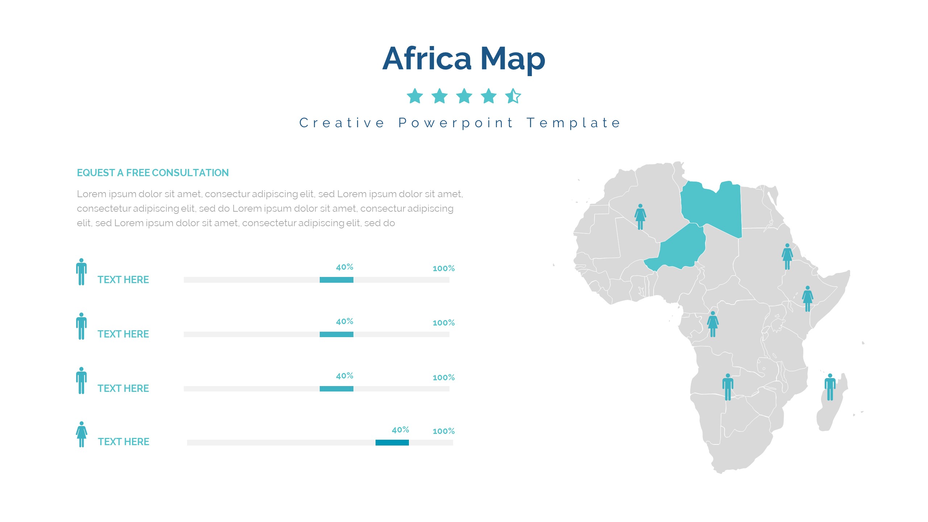The width and height of the screenshot is (928, 522).
Task: Click the dark blue progress segment in the bottom bar
Action: (392, 443)
